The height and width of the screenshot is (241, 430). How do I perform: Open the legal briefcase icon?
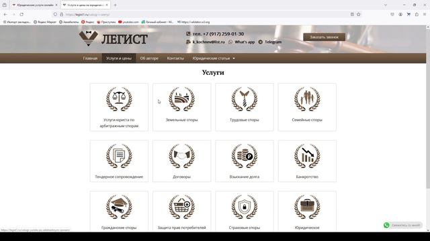[x=307, y=207]
